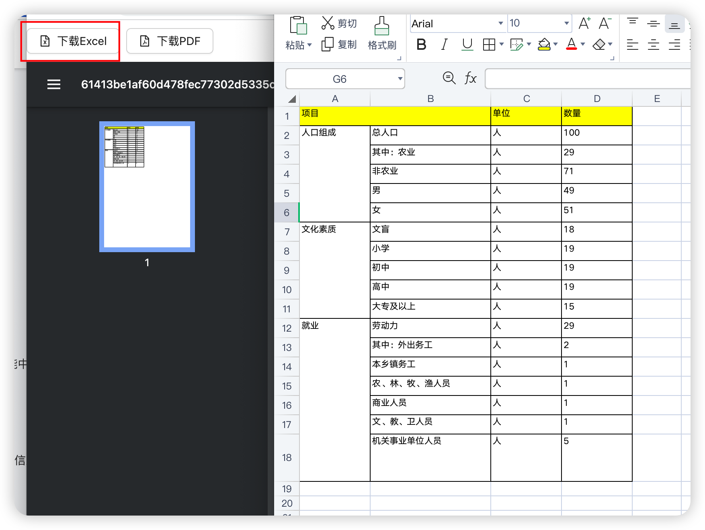Select column A header
Viewport: 705px width, 530px height.
(x=335, y=99)
